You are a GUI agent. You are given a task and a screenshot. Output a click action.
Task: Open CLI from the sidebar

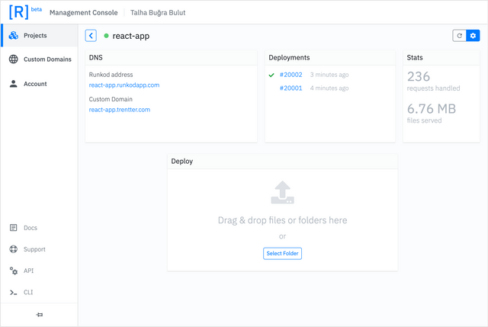pyautogui.click(x=28, y=293)
